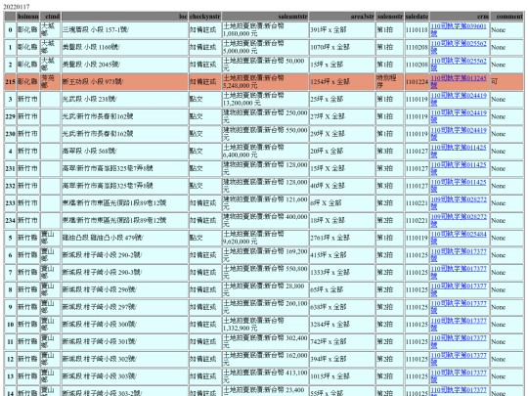Click the sale amount 13,200,000 cell in row 3

tap(265, 99)
